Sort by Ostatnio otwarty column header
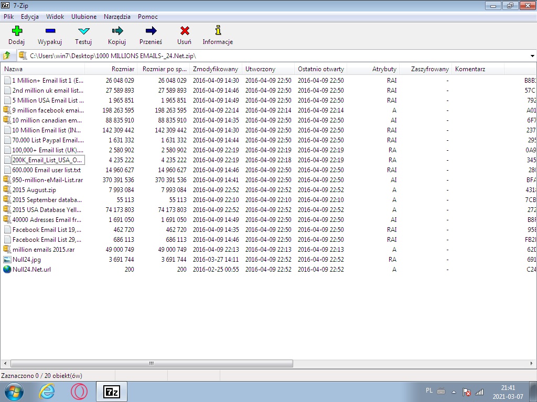The width and height of the screenshot is (537, 402). click(321, 69)
